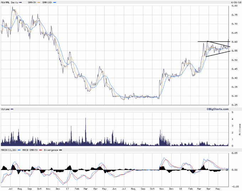Click the 0.60 price axis label
242x191 pixels.
pyautogui.click(x=234, y=42)
